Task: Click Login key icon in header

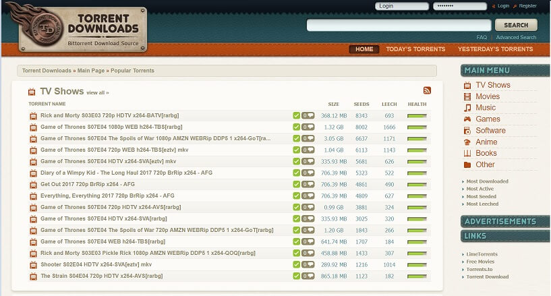Action: (494, 6)
